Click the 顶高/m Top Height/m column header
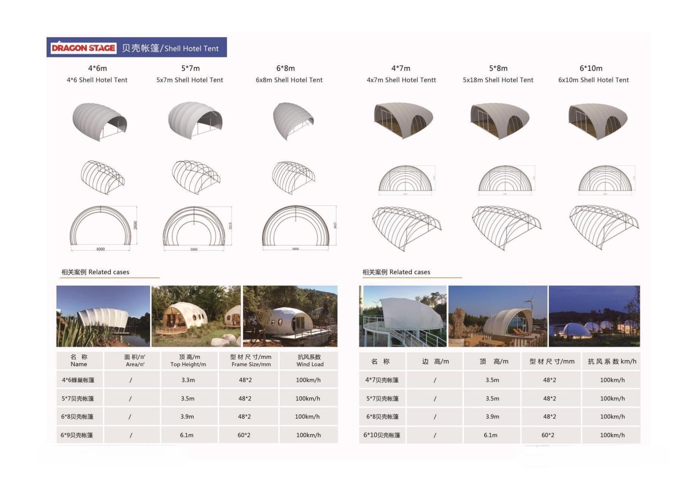697x493 pixels. click(x=189, y=360)
